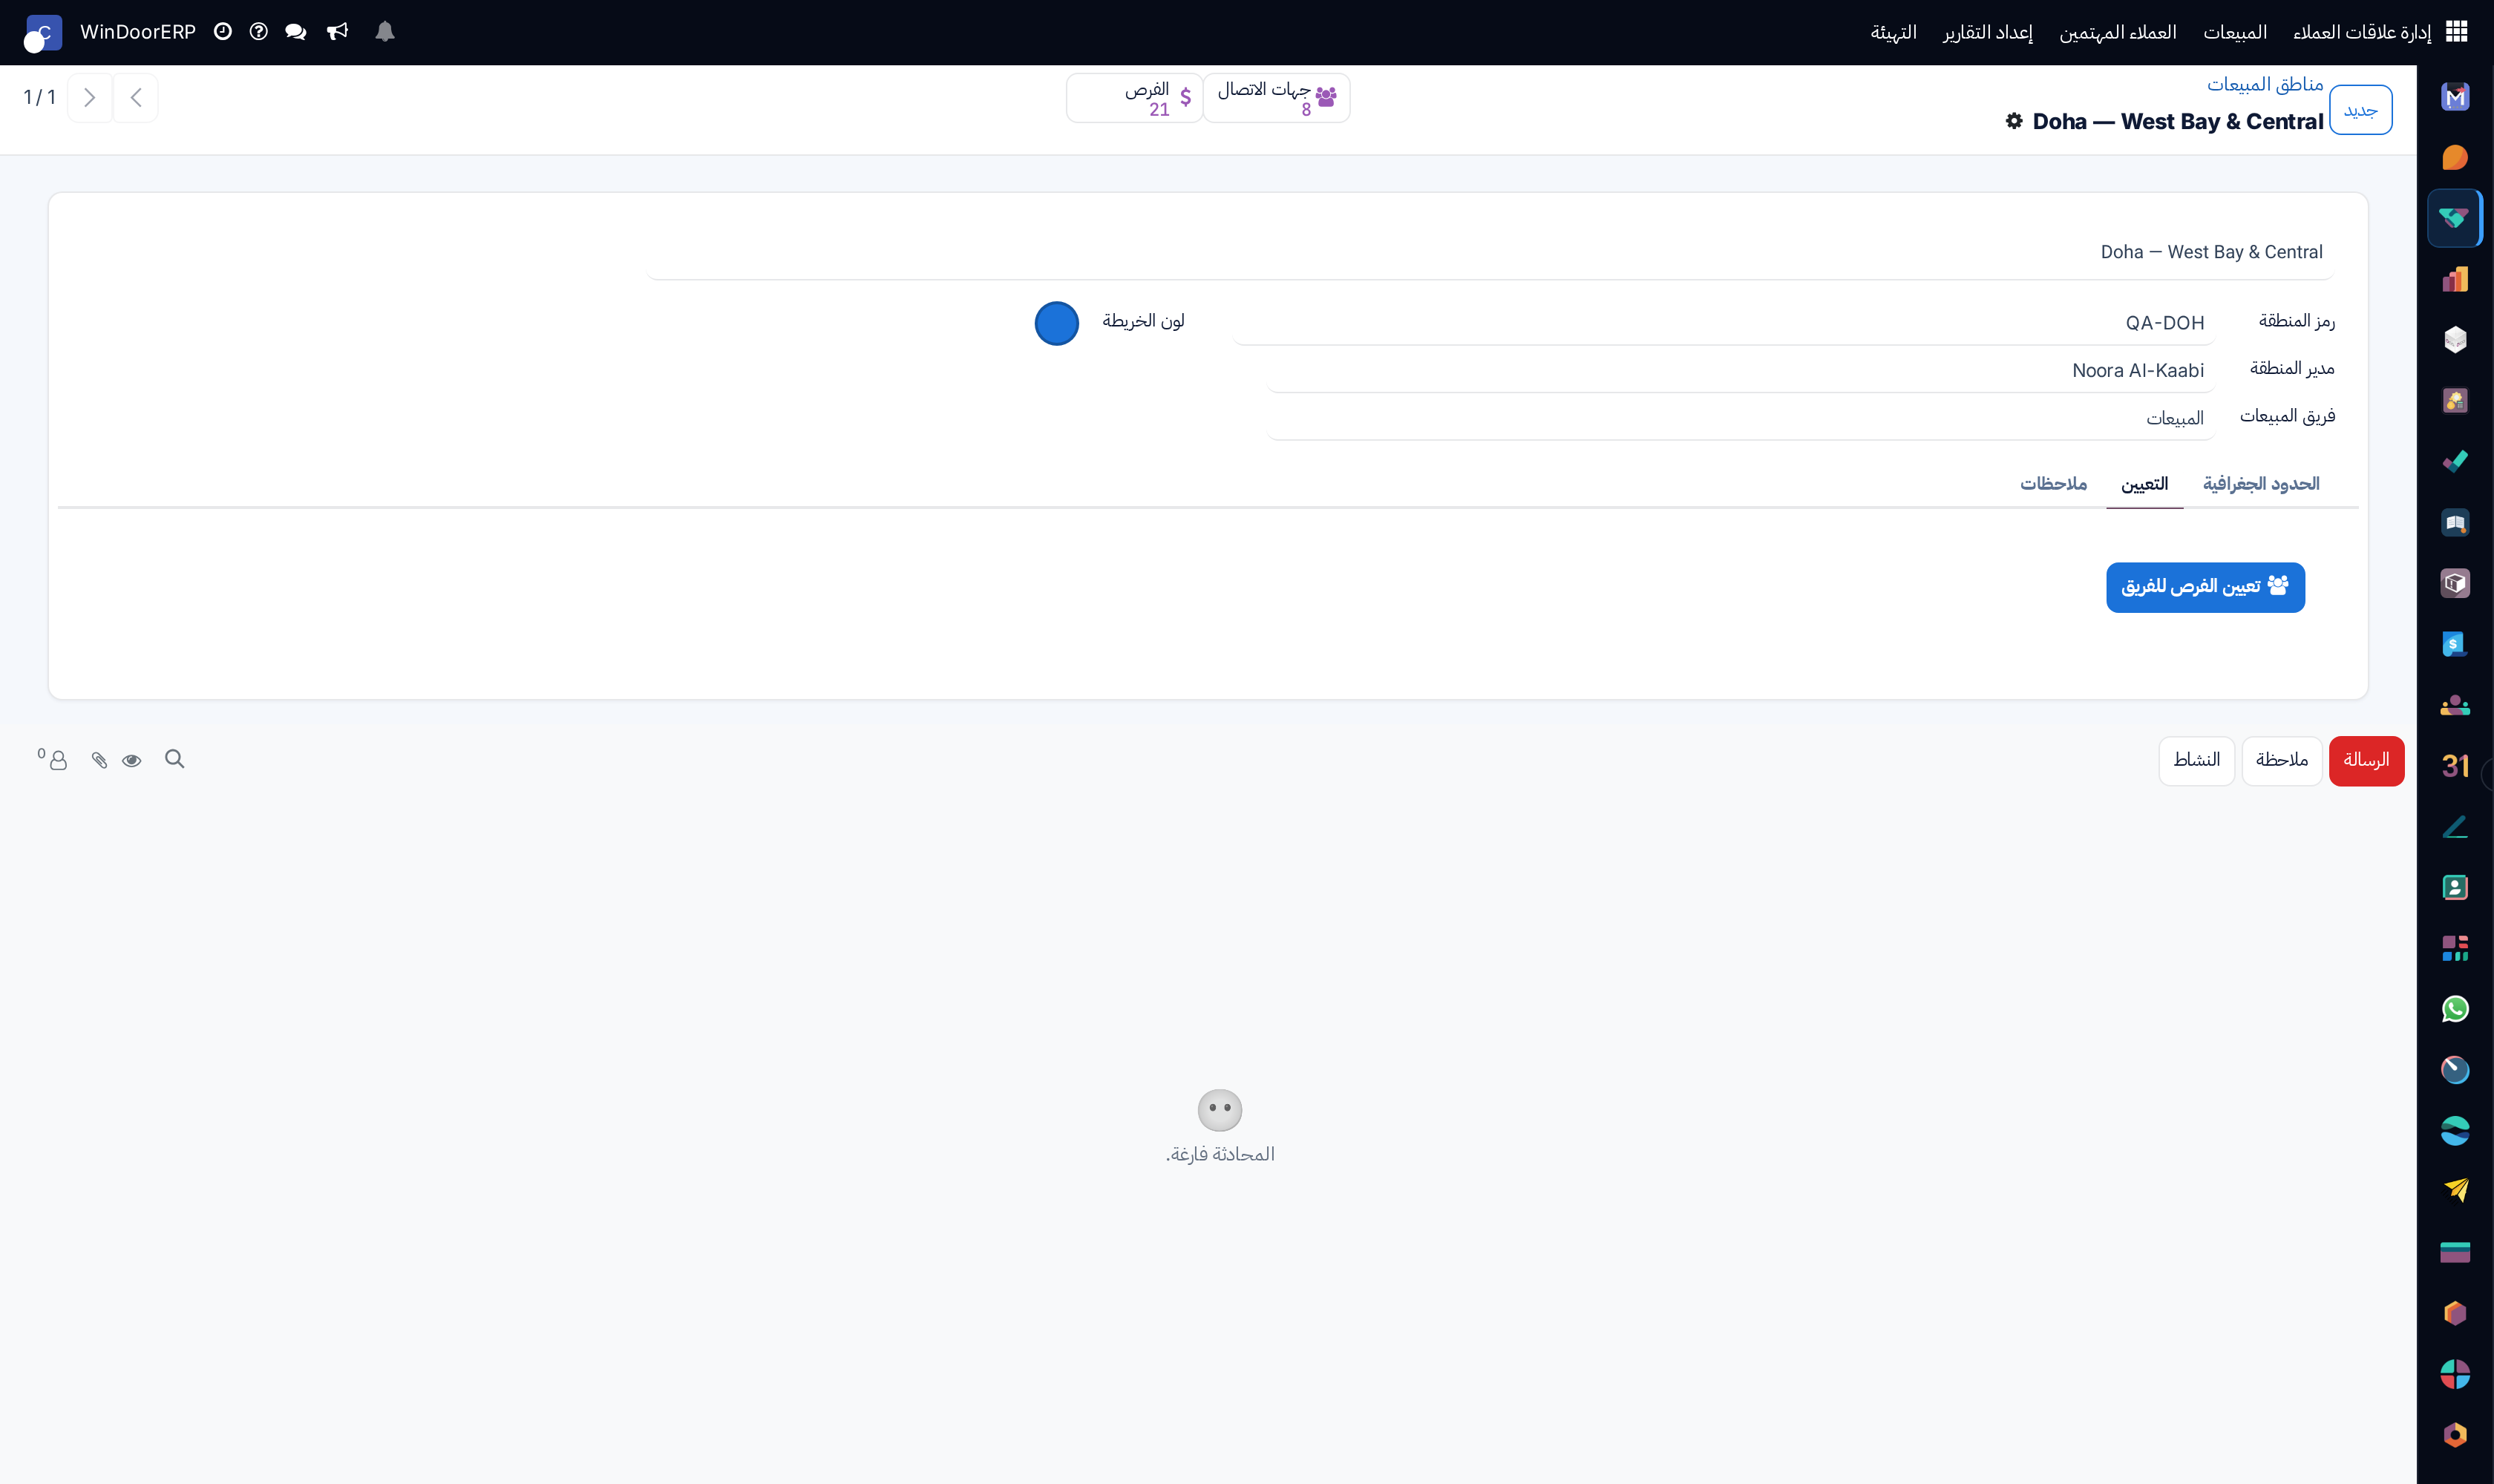Open the megaphone announcements icon
The width and height of the screenshot is (2494, 1484).
tap(337, 32)
